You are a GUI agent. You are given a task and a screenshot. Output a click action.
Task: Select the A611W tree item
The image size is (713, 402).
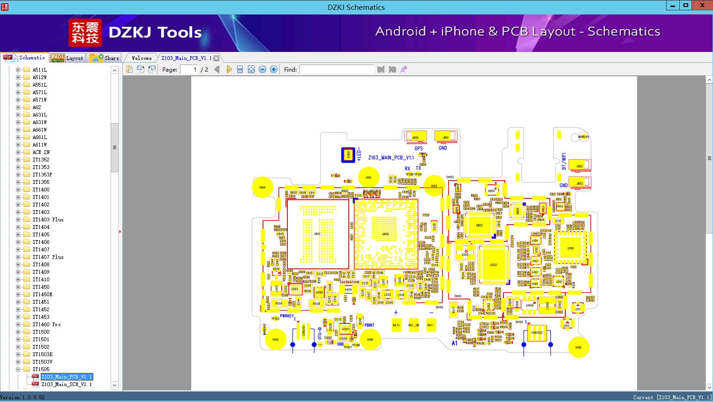39,145
